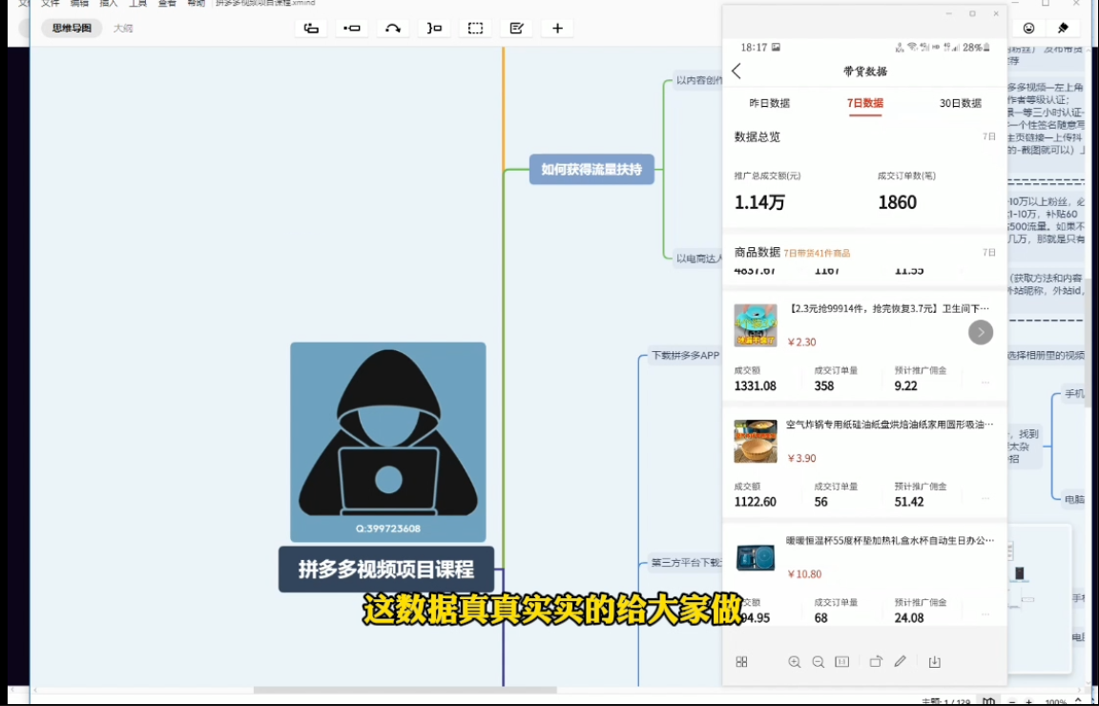Zoom in using the magnifier in the phone panel
This screenshot has width=1099, height=706.
795,661
